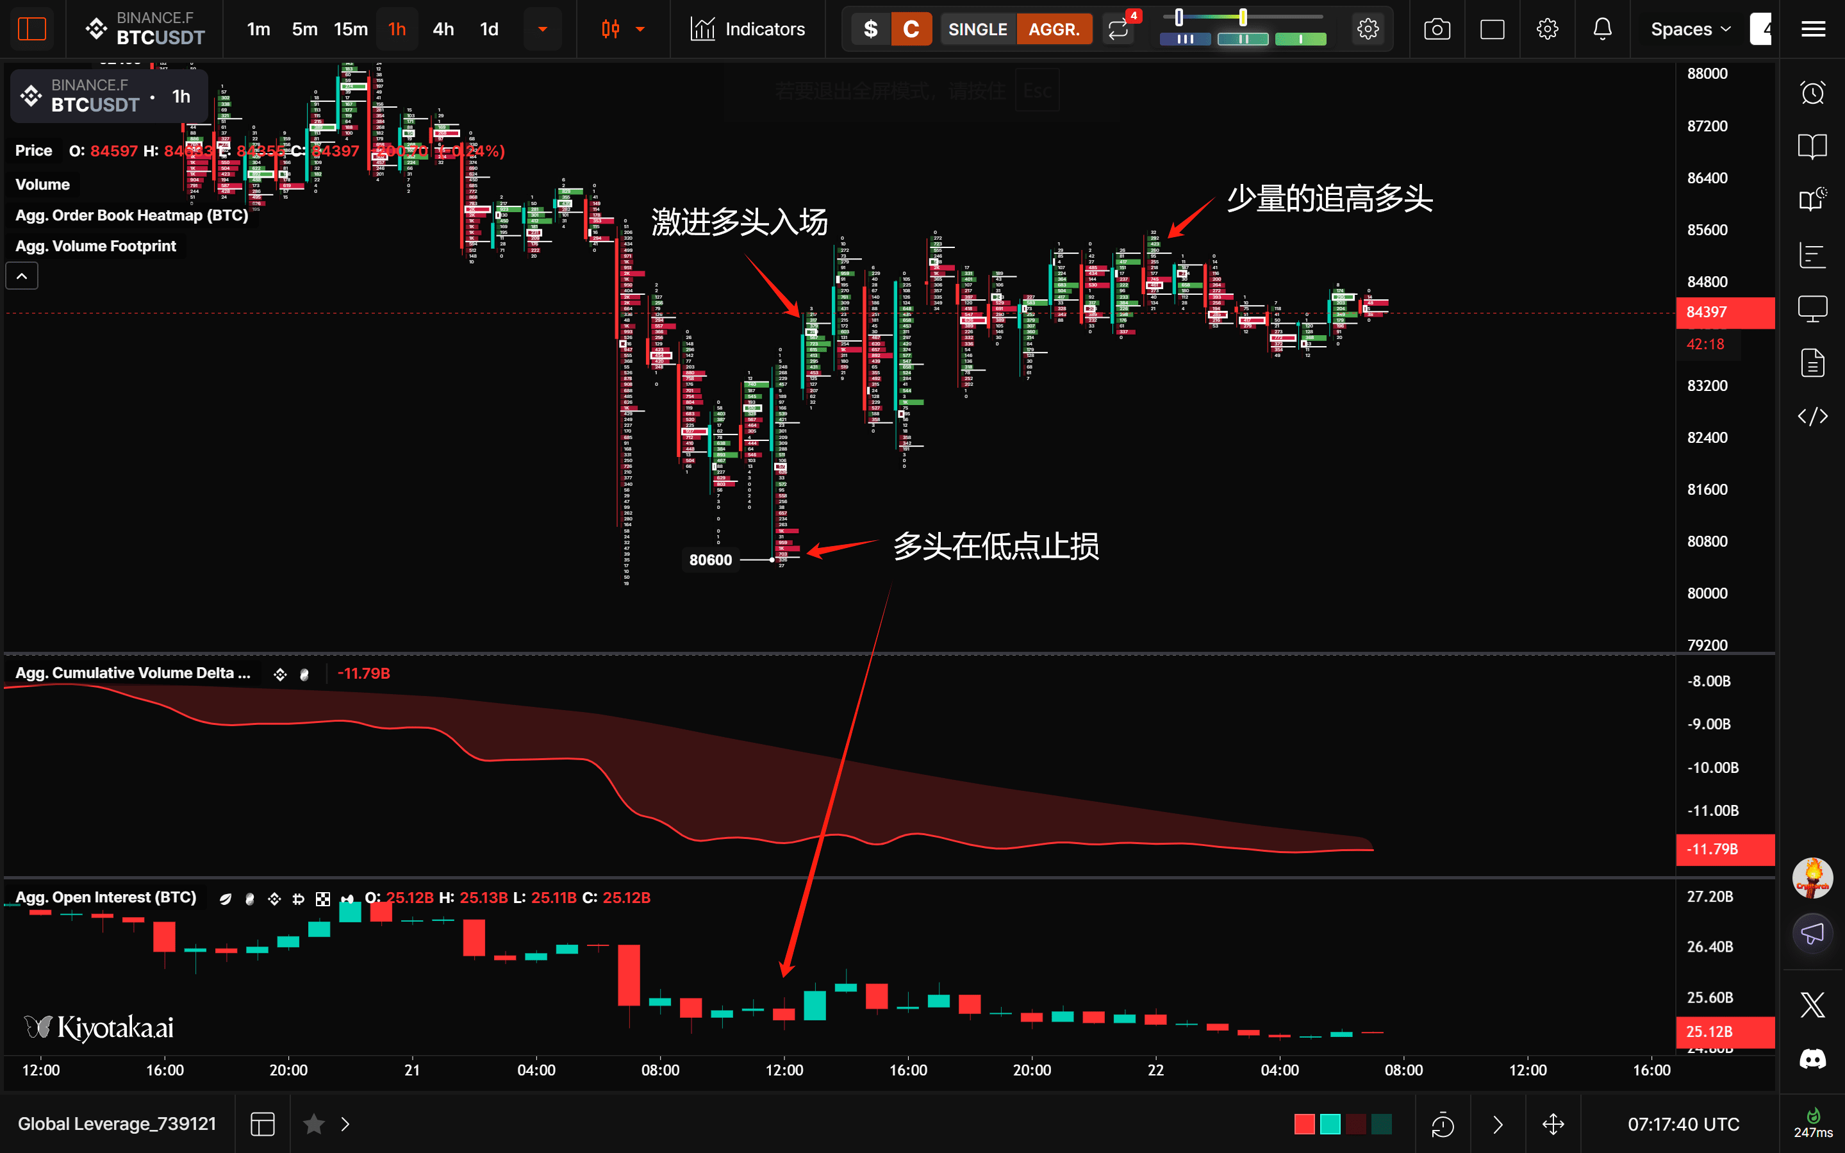This screenshot has width=1845, height=1153.
Task: Open the Spaces dropdown
Action: tap(1689, 29)
